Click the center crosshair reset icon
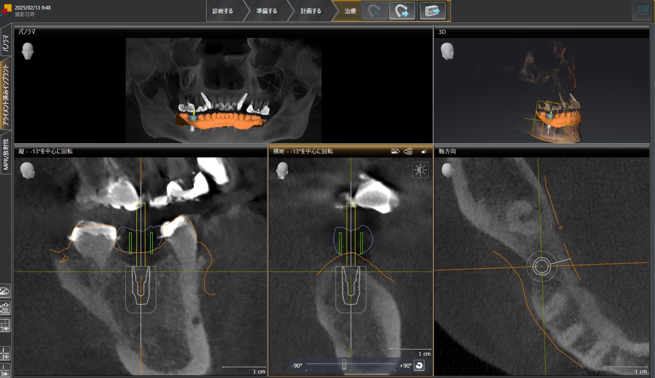 5,371
